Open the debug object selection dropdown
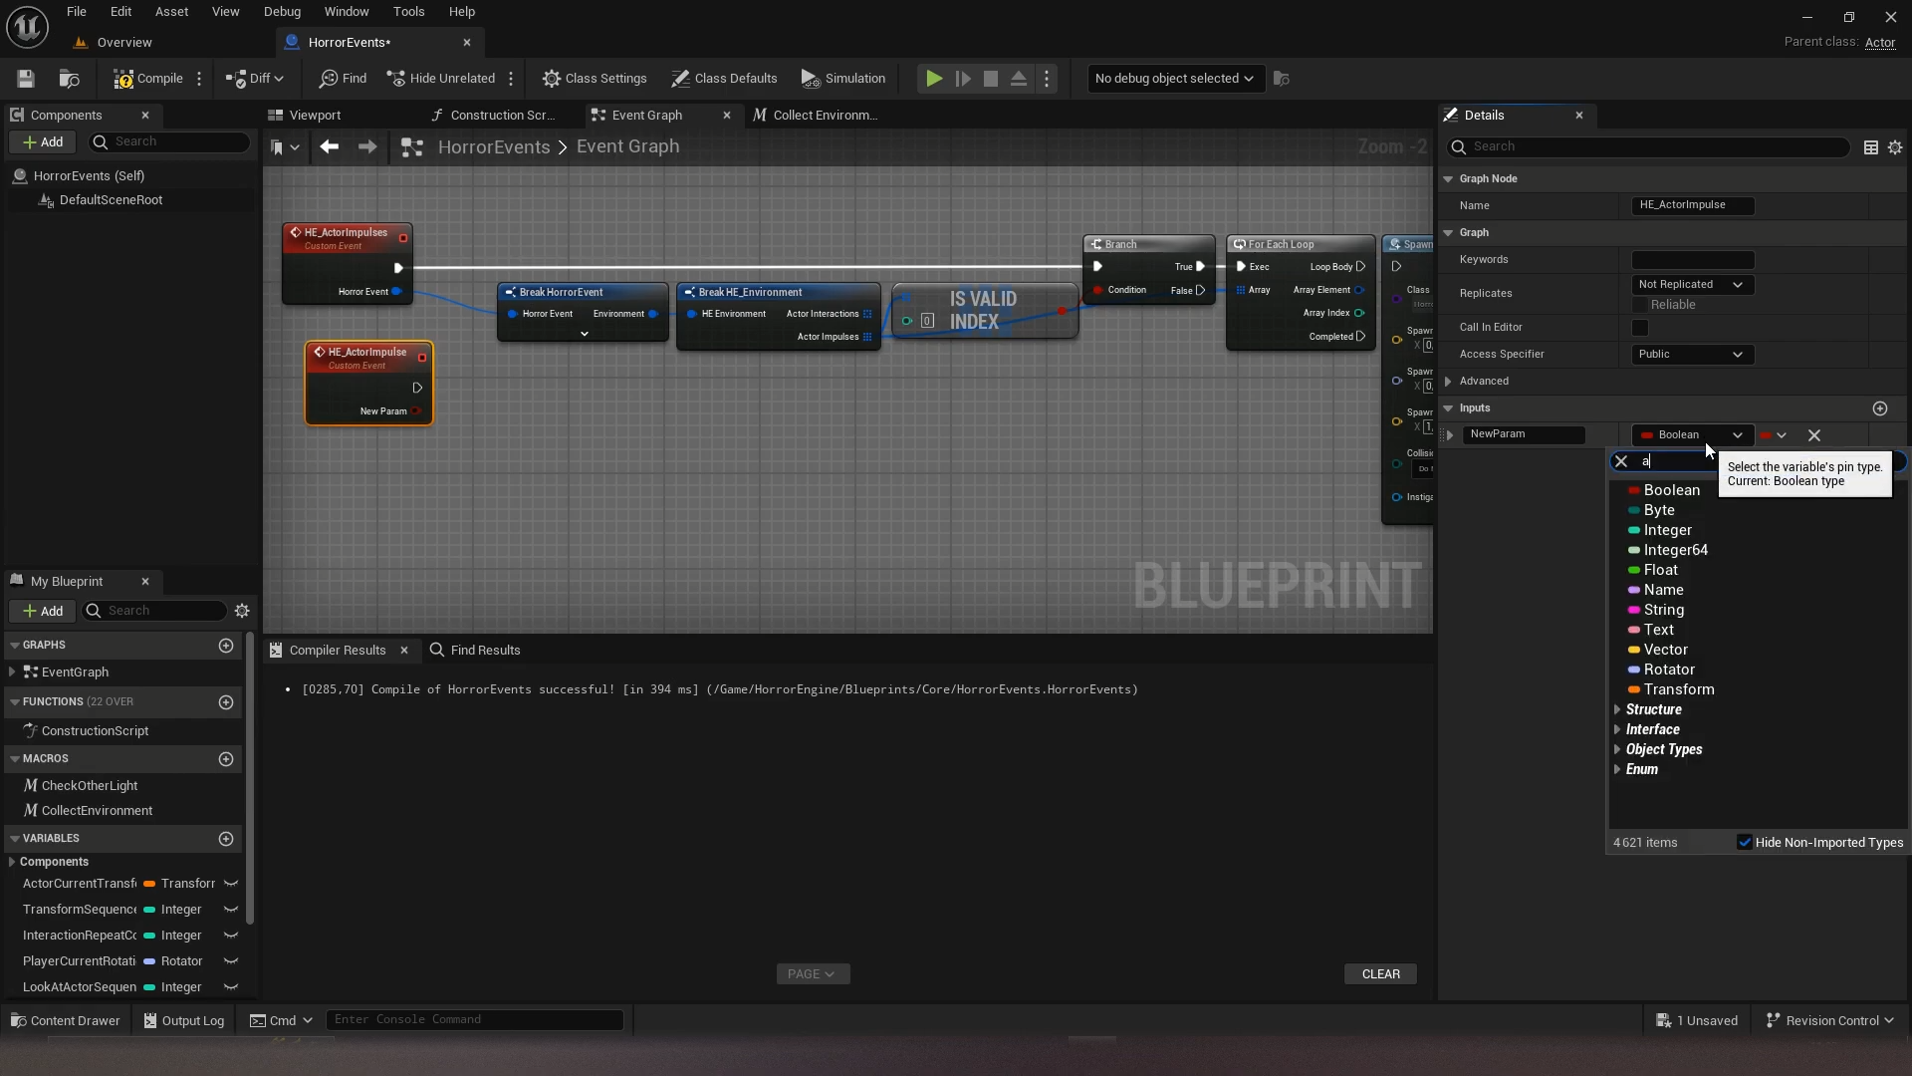Viewport: 1912px width, 1076px height. point(1175,79)
